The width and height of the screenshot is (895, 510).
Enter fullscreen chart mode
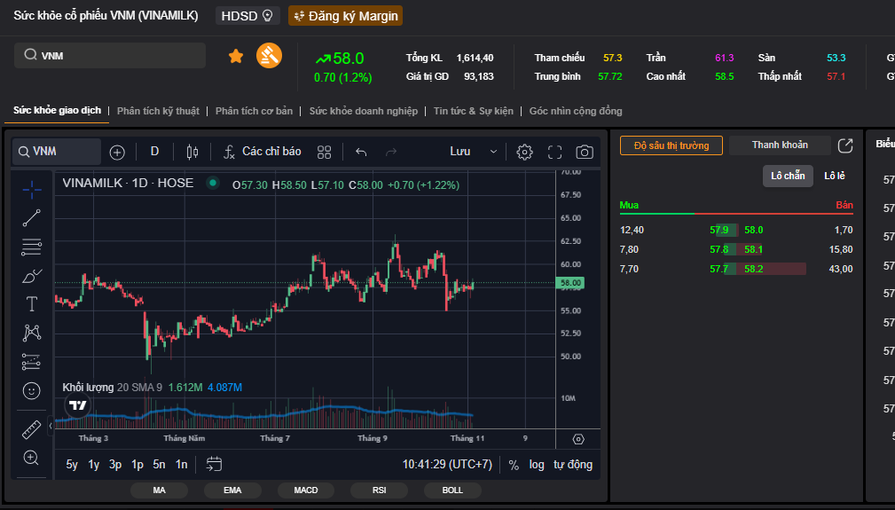tap(554, 152)
